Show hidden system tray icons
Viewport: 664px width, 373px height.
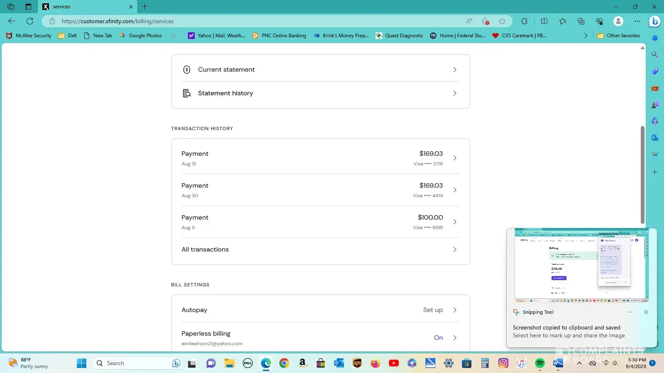579,363
